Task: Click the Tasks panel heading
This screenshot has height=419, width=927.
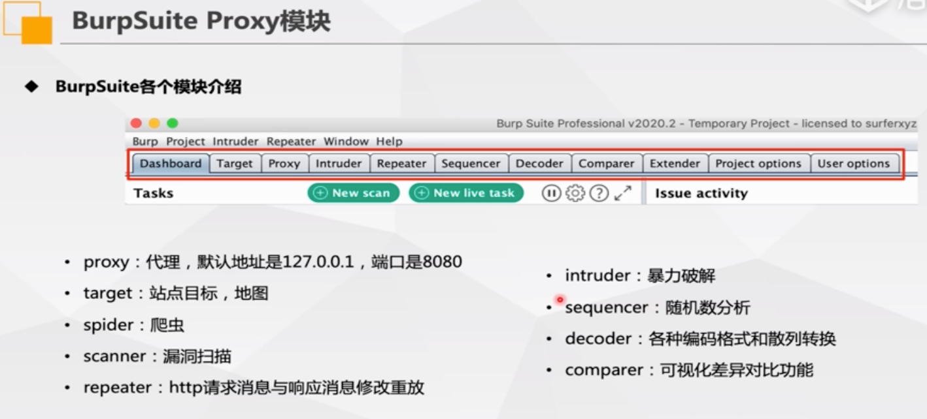Action: 154,193
